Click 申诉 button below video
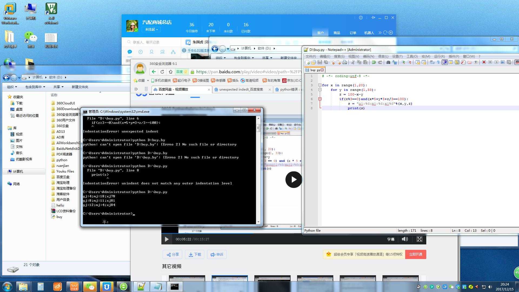 pyautogui.click(x=217, y=254)
